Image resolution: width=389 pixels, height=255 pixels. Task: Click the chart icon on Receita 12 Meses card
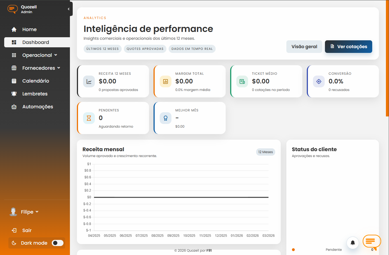[x=89, y=81]
